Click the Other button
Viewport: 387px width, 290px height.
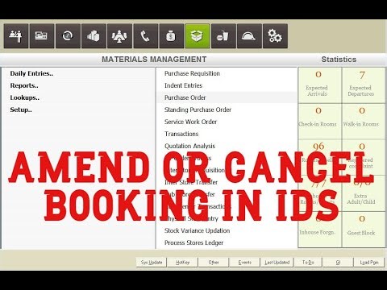[x=214, y=263]
